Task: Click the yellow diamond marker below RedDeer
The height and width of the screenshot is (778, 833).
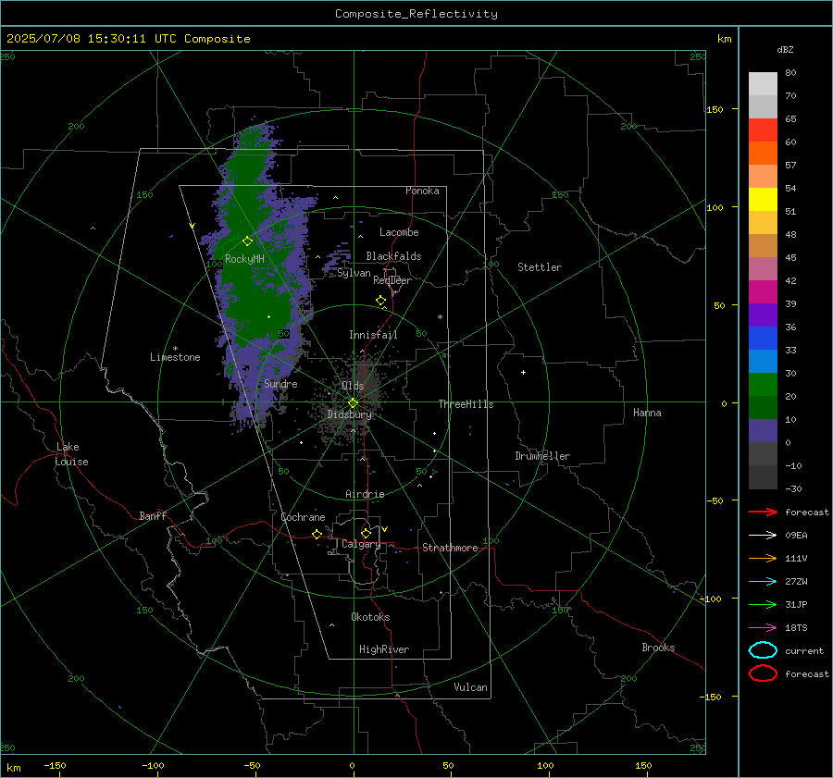Action: coord(380,301)
